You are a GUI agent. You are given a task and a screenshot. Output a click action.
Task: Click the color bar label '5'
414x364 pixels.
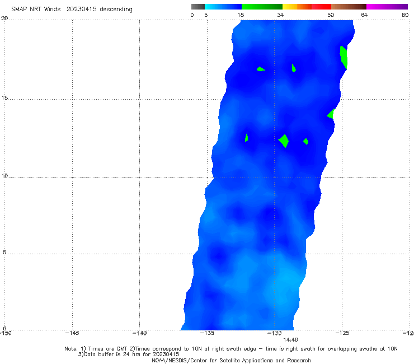[x=206, y=15]
